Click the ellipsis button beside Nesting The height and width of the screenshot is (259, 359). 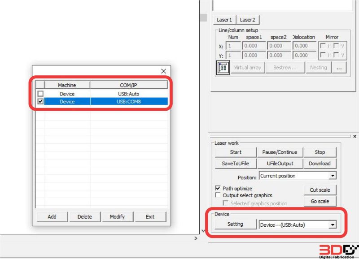[x=339, y=68]
